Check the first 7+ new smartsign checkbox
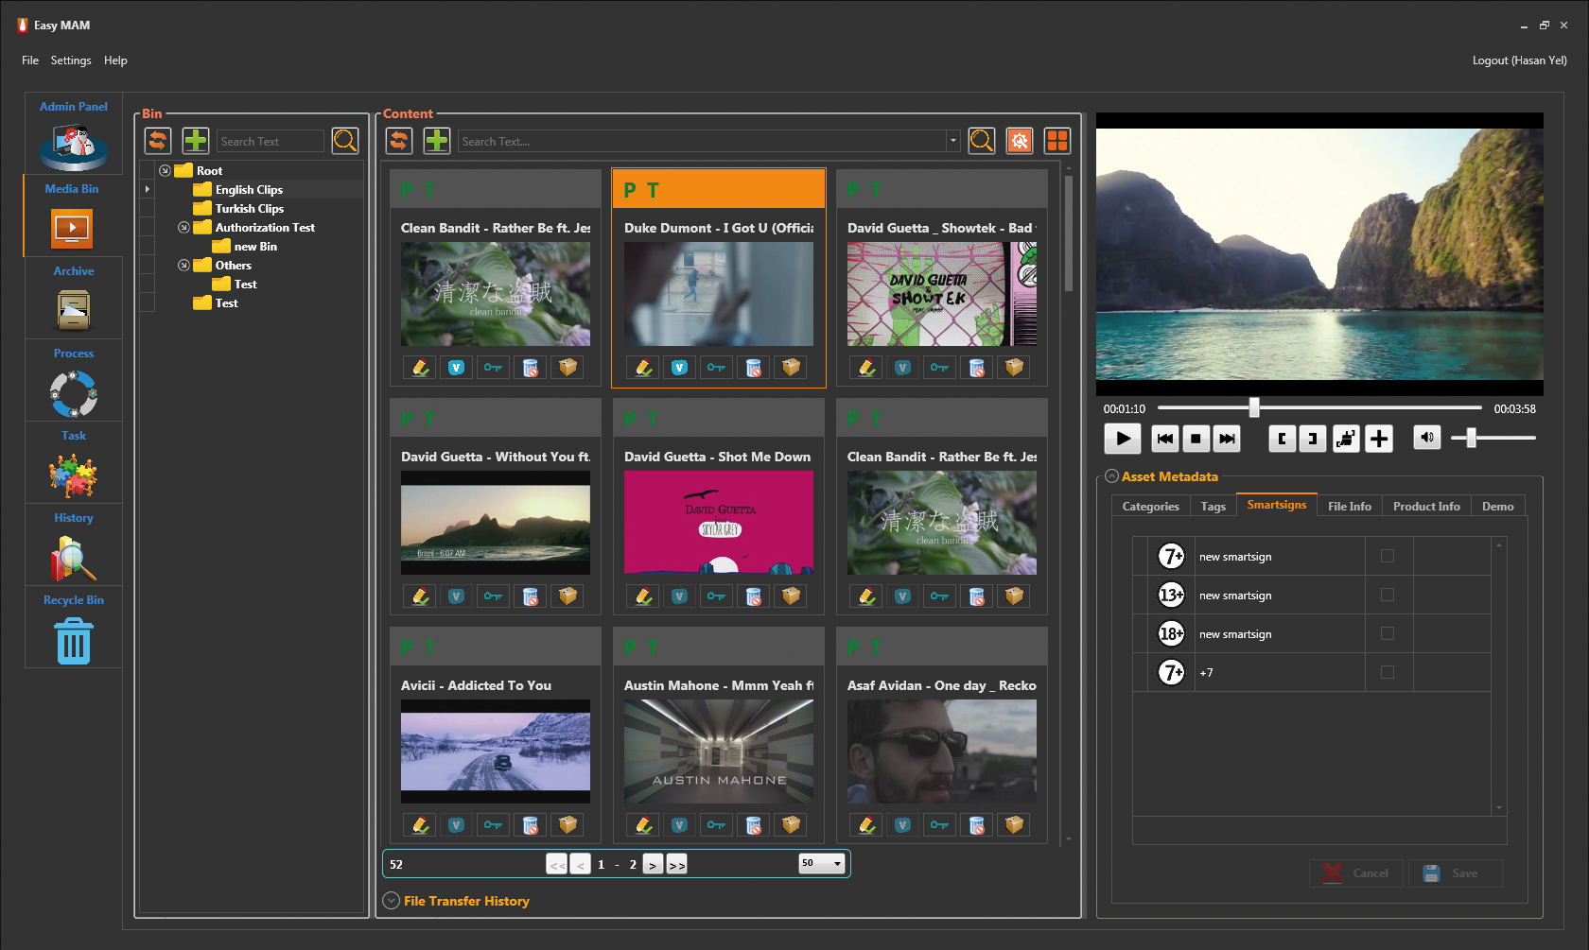The width and height of the screenshot is (1589, 950). 1388,556
